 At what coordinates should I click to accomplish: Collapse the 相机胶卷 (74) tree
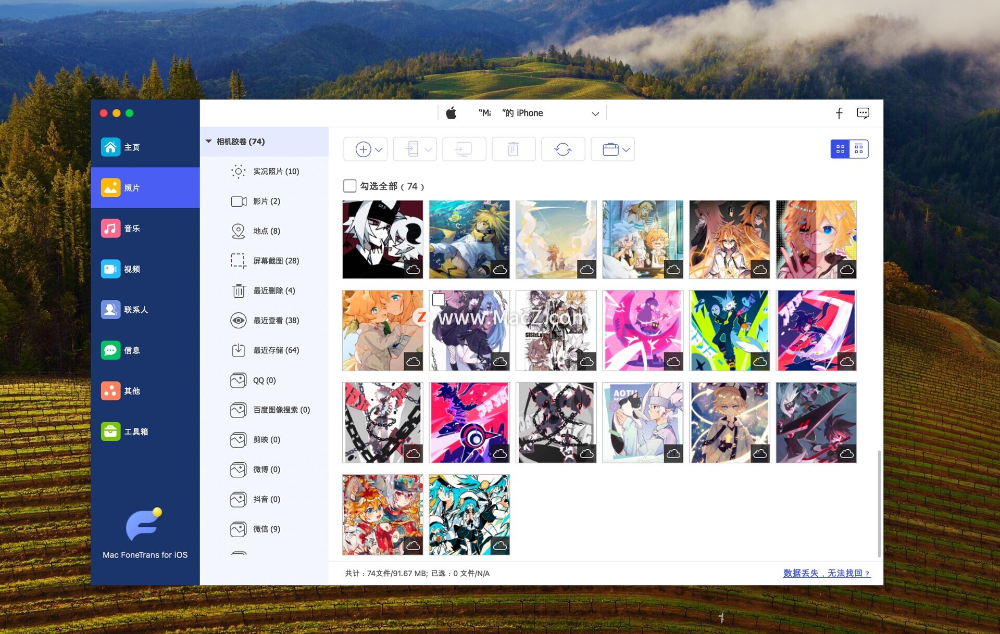point(209,142)
